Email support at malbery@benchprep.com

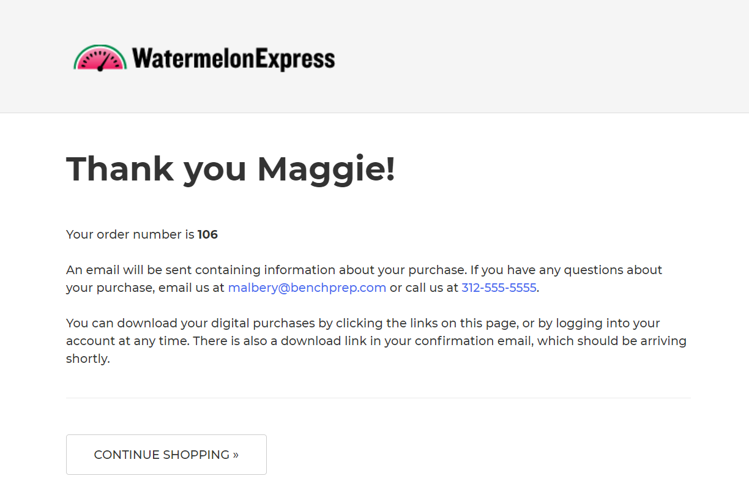pyautogui.click(x=307, y=288)
